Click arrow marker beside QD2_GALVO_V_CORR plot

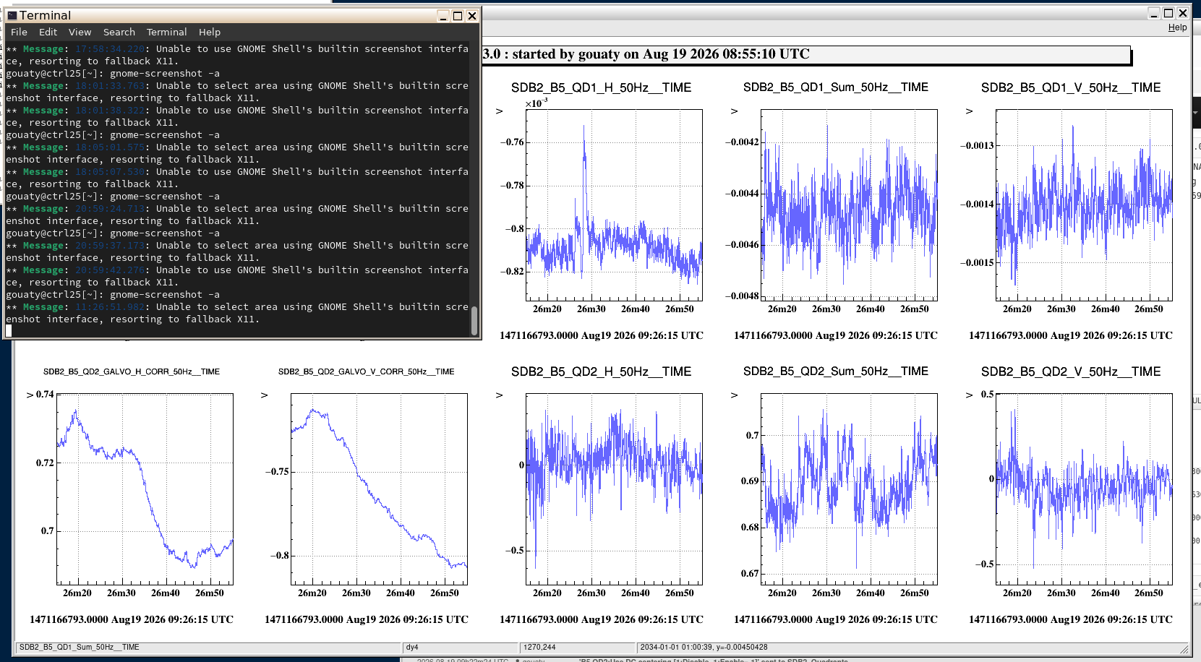(x=264, y=395)
